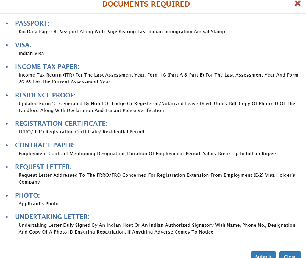
Task: Select the REQUEST LETTER heading
Action: (43, 167)
